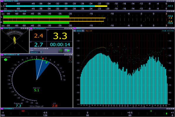Click the S1 button in FFT panel
175x117 pixels.
(x=75, y=31)
